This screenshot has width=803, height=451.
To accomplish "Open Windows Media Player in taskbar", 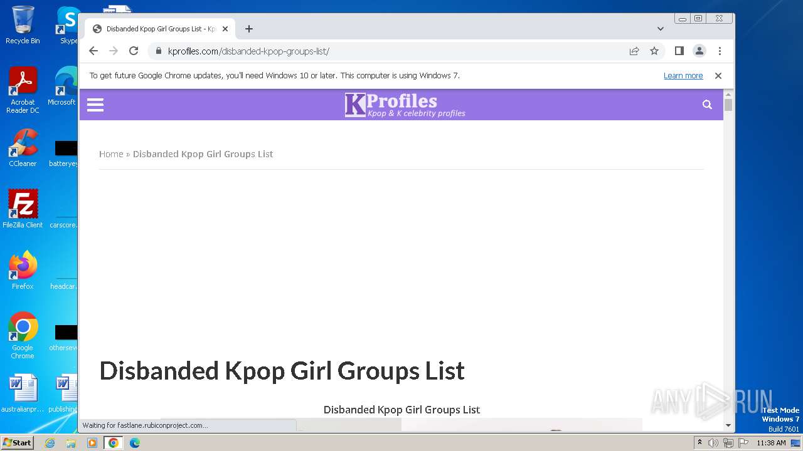I will 92,443.
